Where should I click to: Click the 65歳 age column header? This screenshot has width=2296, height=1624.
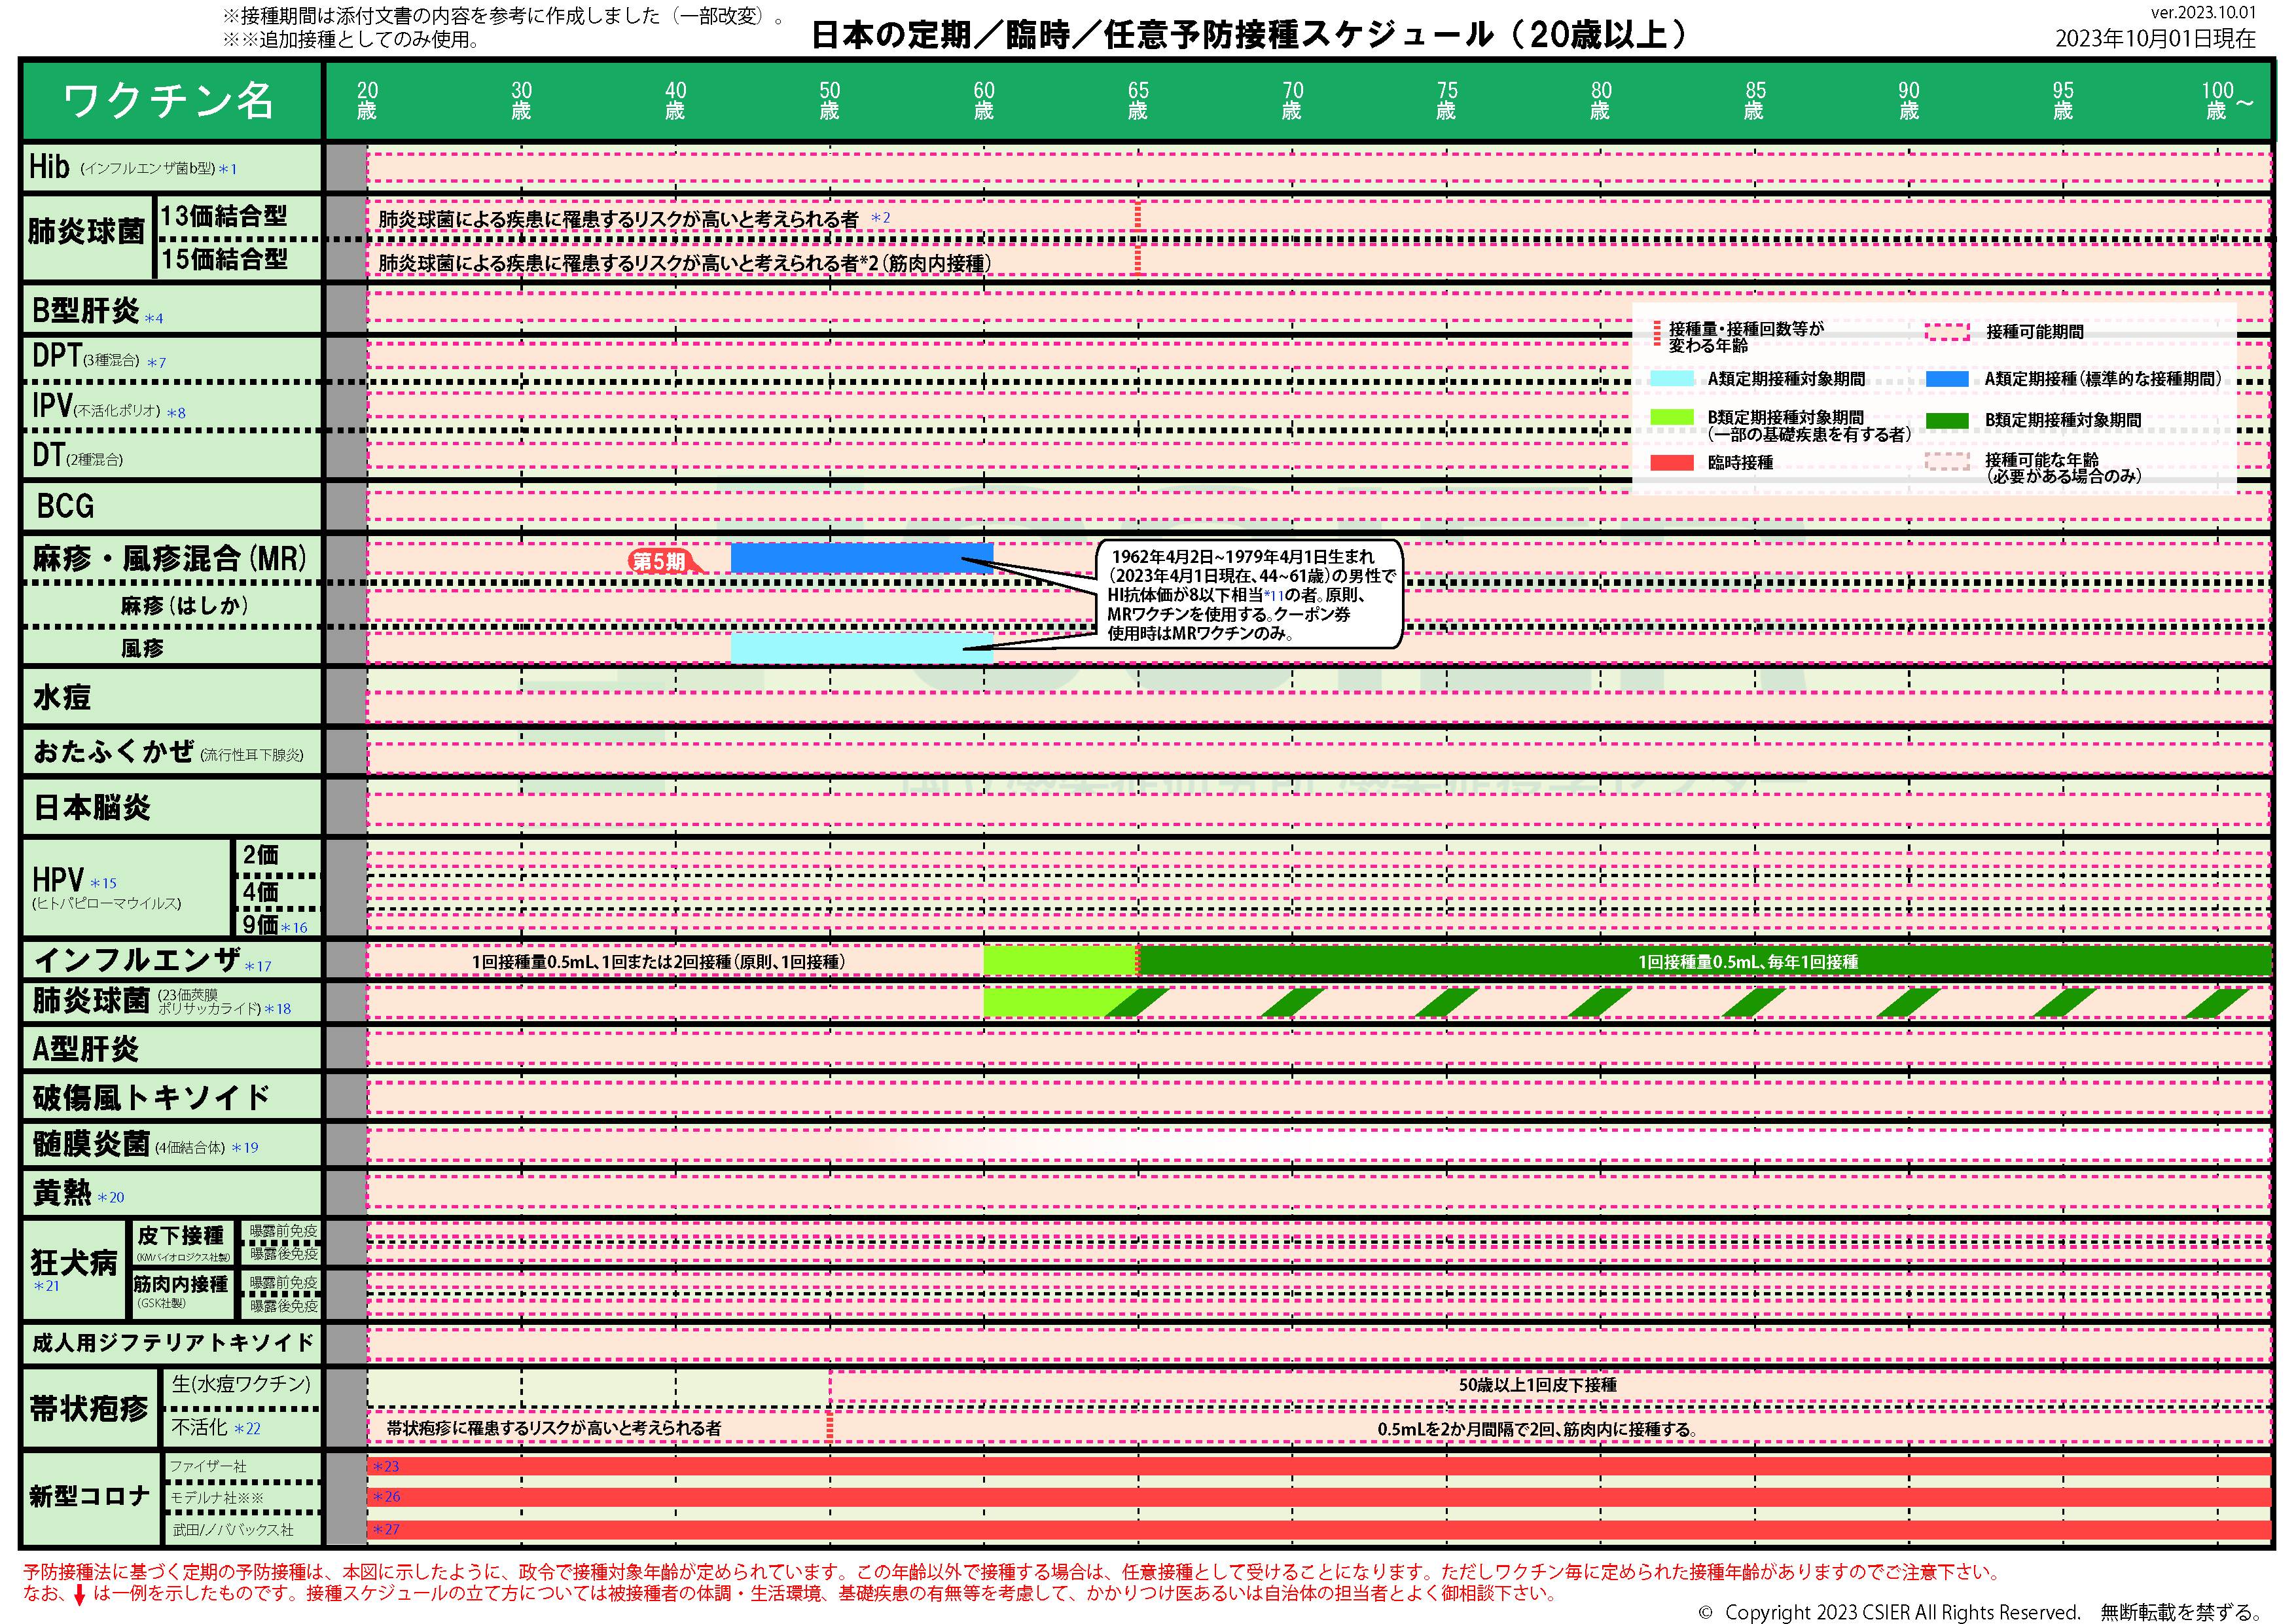coord(1138,100)
